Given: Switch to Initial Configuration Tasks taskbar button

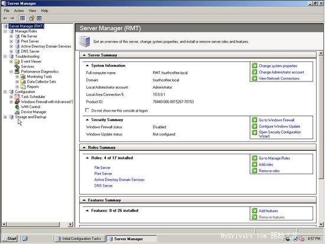Looking at the screenshot, I should (80, 239).
